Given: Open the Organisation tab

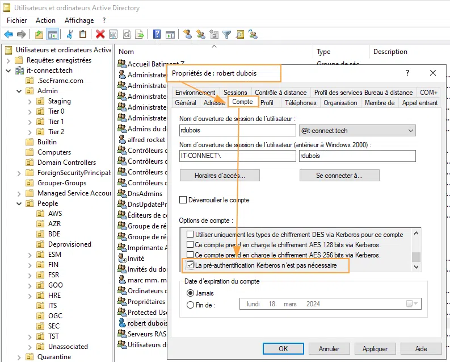Looking at the screenshot, I should 340,102.
